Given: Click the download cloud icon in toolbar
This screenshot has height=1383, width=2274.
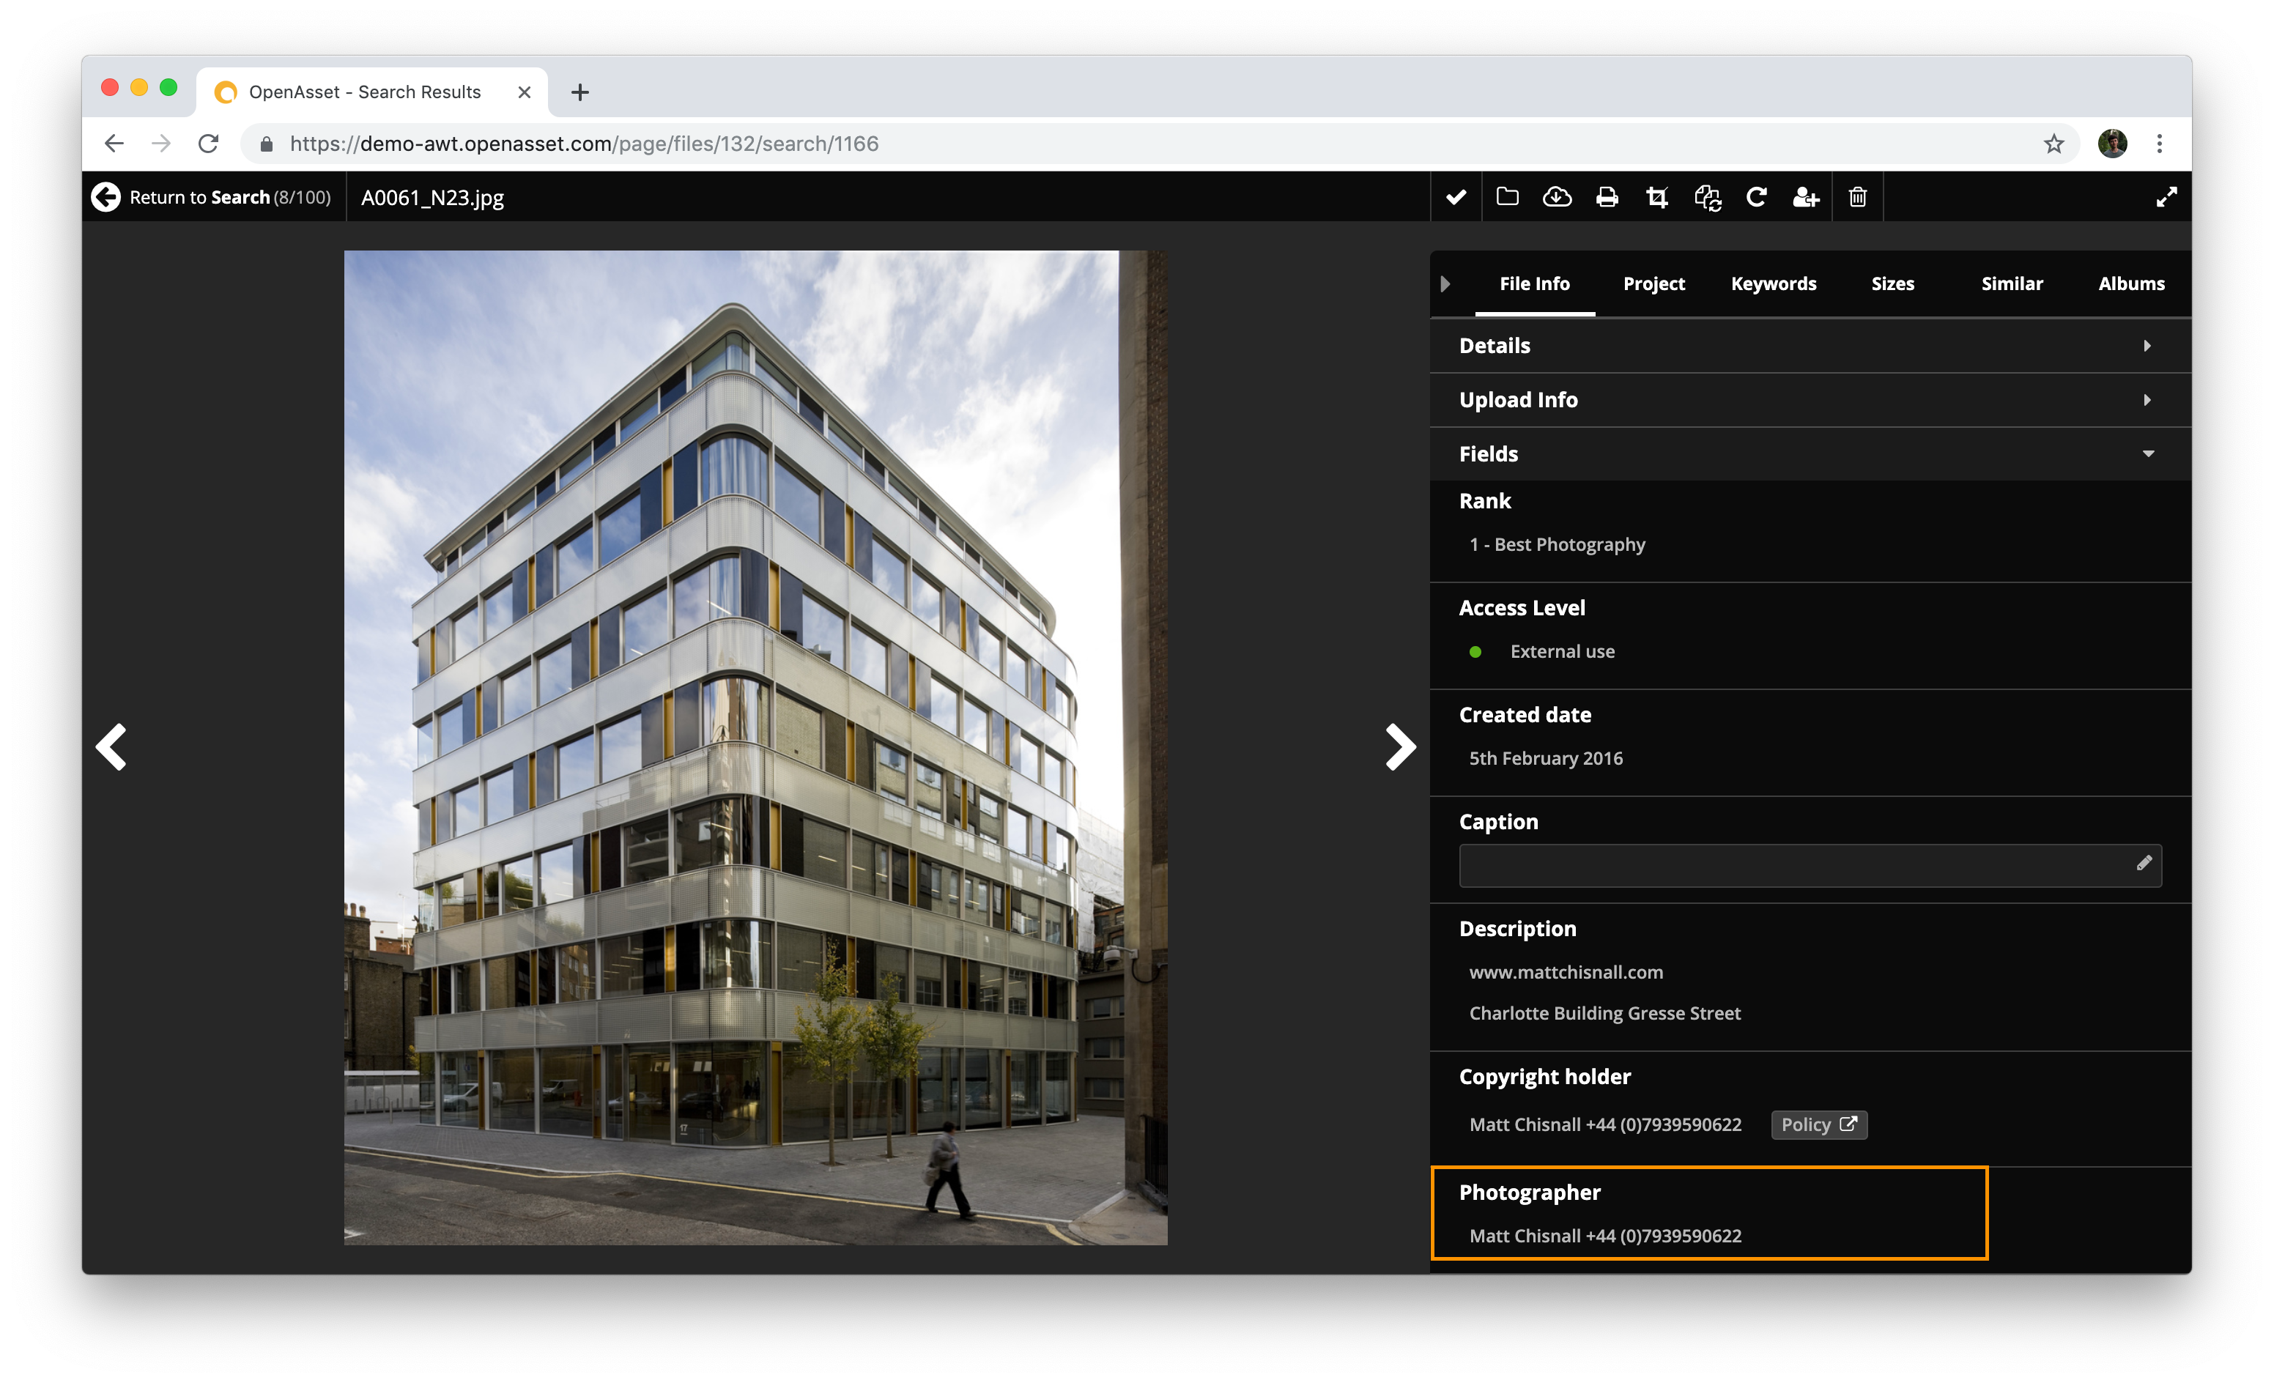Looking at the screenshot, I should [1557, 198].
